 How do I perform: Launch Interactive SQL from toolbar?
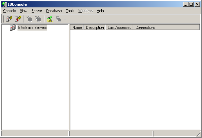coord(49,19)
